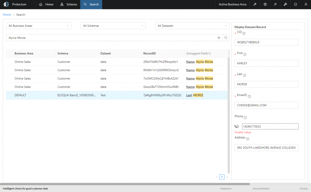Click the Untagged Field(1) column header
This screenshot has width=311, height=192.
198,53
